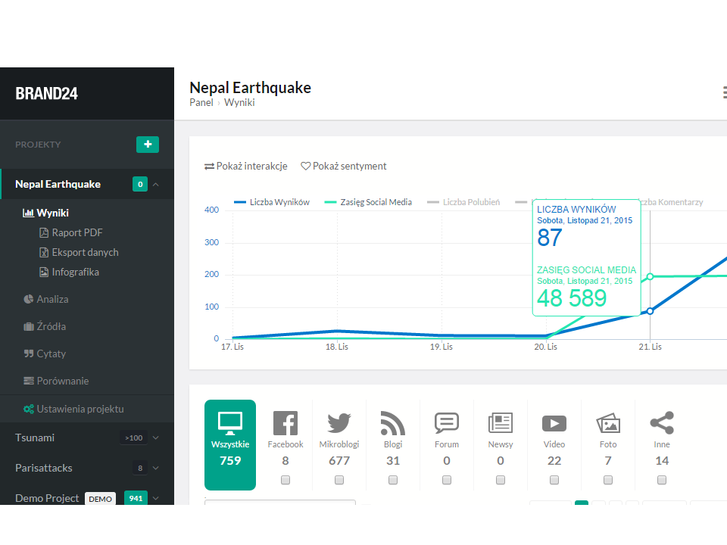727x545 pixels.
Task: Filter results by the Video play icon
Action: pyautogui.click(x=554, y=423)
